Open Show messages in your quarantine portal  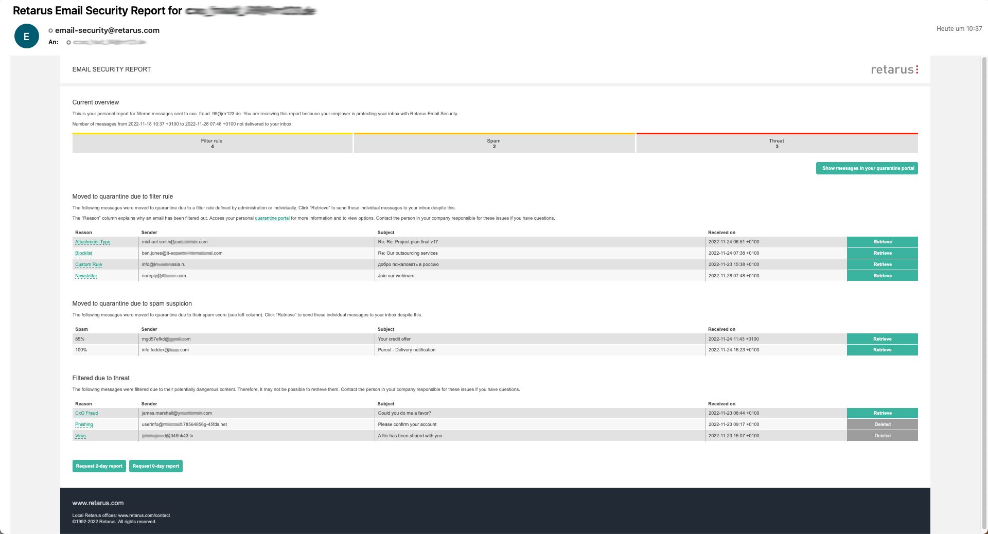click(x=867, y=168)
